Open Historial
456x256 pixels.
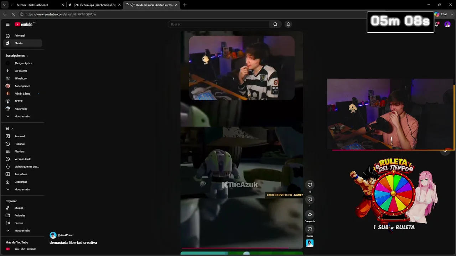pos(23,144)
